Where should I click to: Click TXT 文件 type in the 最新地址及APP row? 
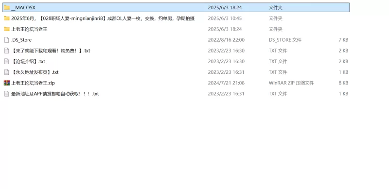click(278, 94)
